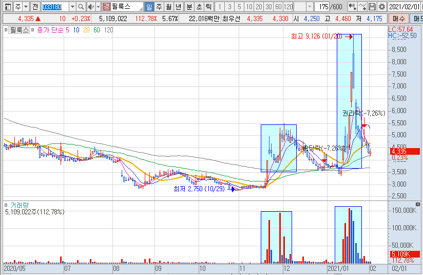Click the speaker sound icon
This screenshot has width=423, height=275.
(x=91, y=7)
